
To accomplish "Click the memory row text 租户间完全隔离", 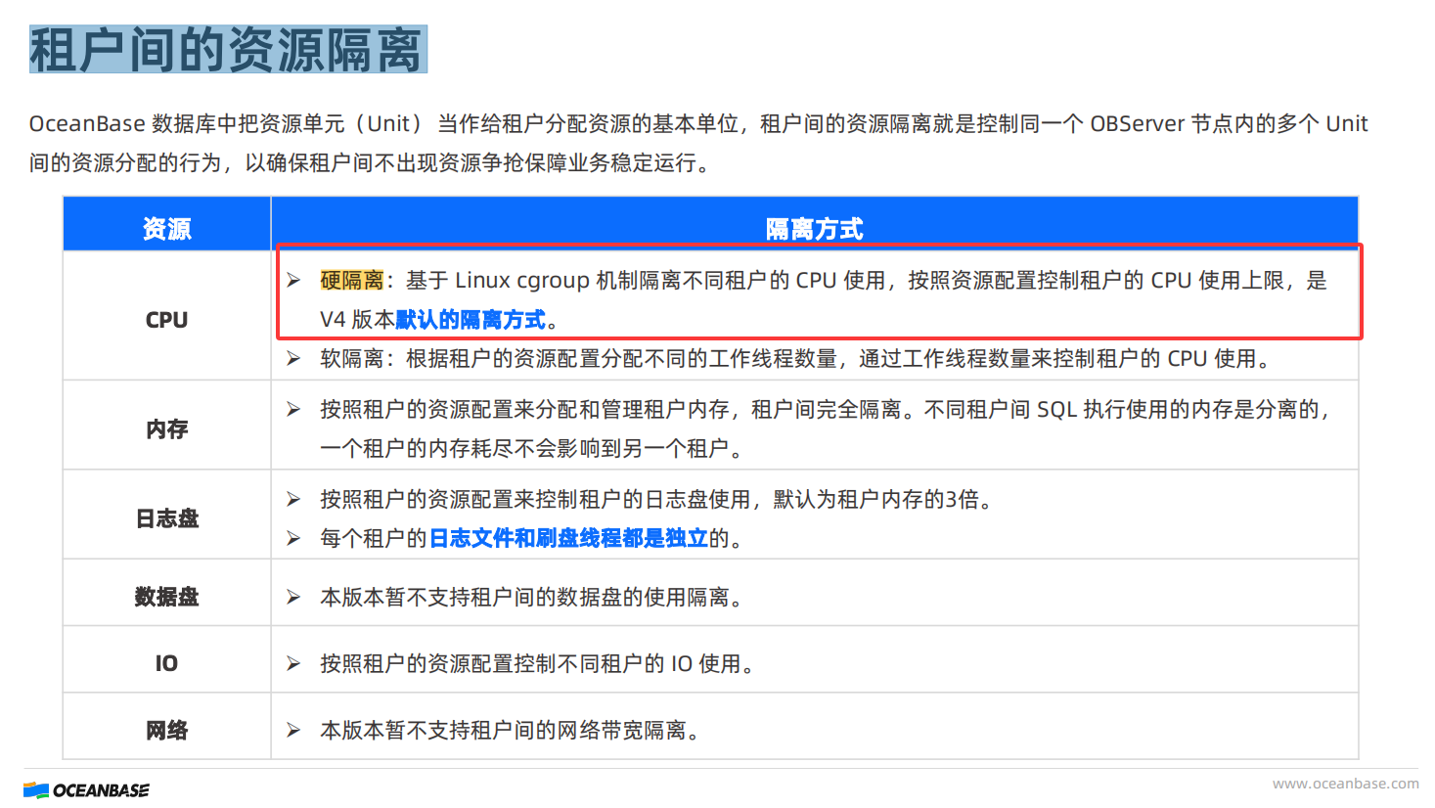I will (826, 409).
